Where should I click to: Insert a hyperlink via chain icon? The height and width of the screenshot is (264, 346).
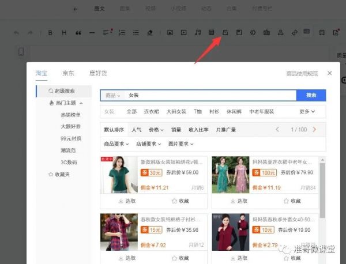294,33
